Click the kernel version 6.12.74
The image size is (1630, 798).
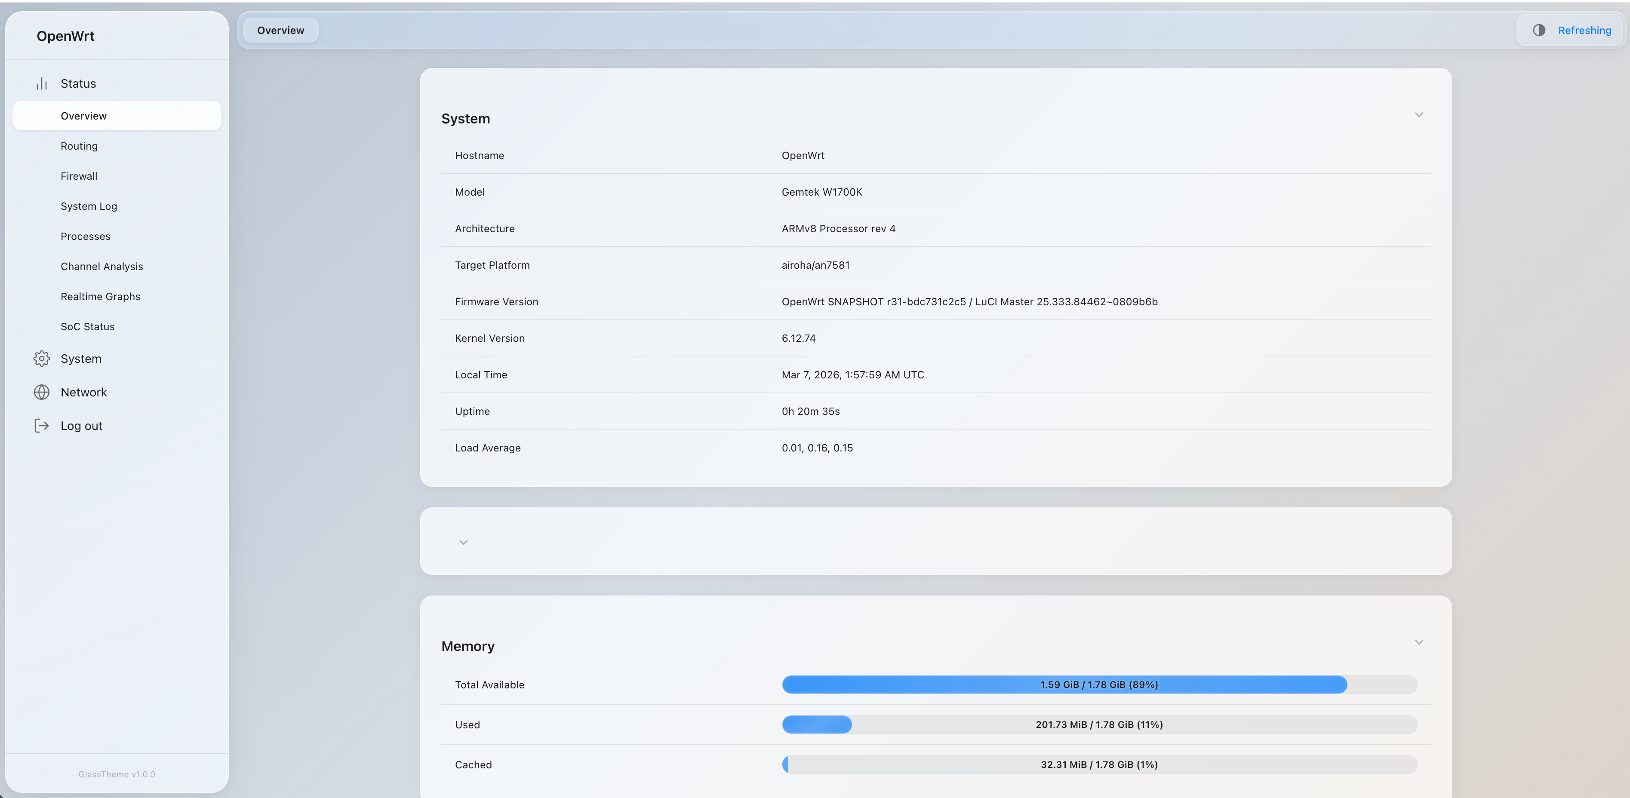(x=799, y=338)
